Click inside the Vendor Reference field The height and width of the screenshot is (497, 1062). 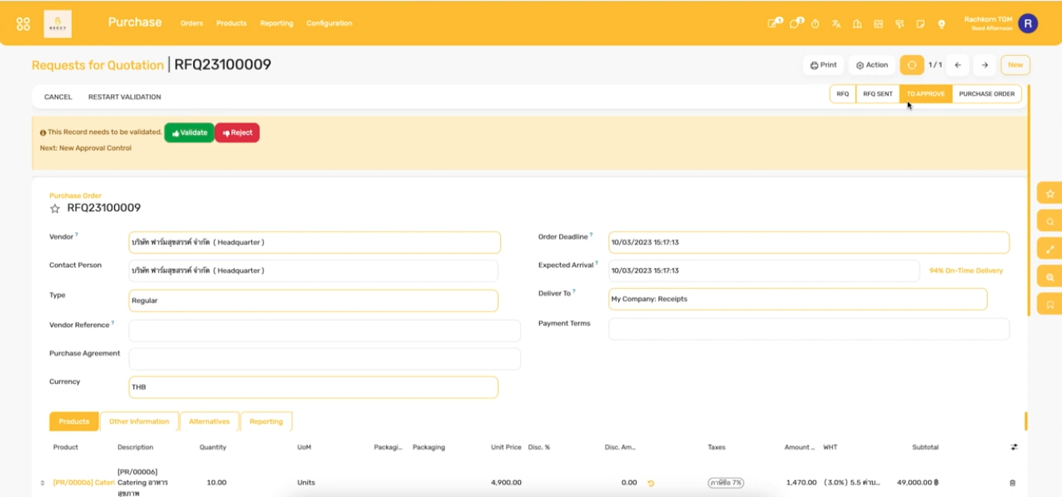319,329
